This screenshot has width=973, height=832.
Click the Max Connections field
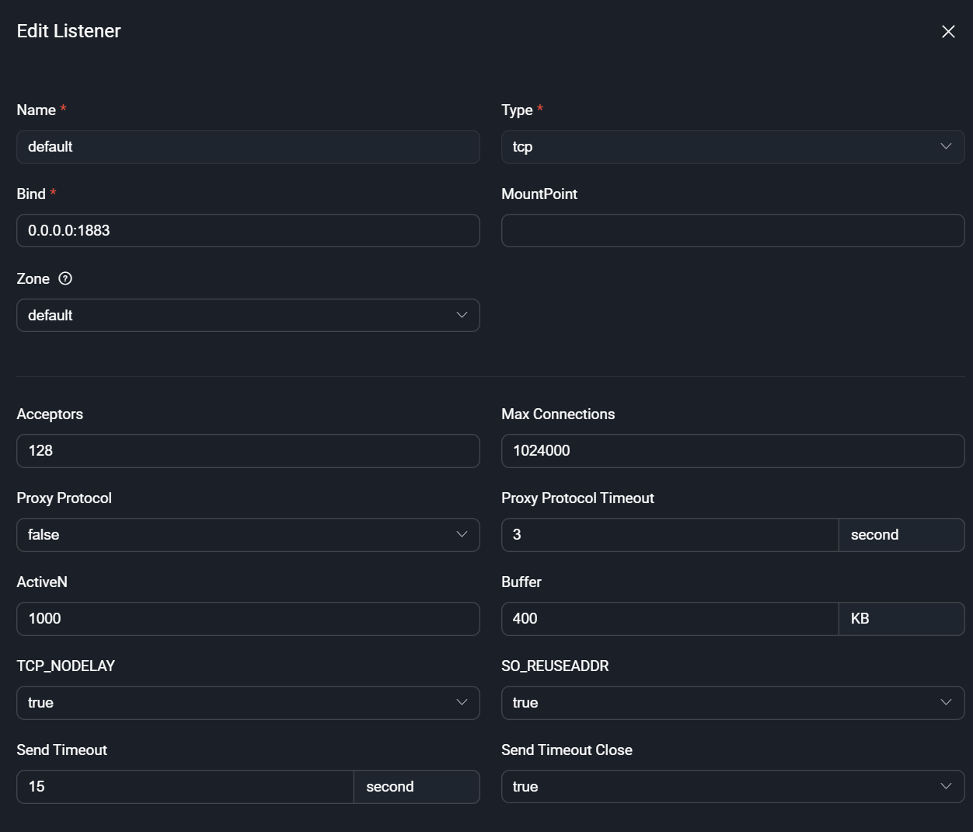pyautogui.click(x=732, y=451)
